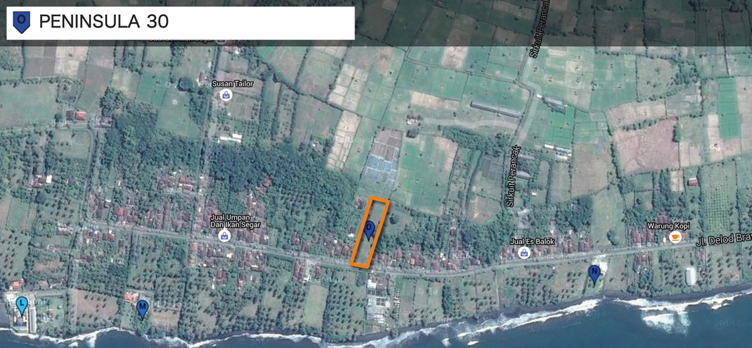Open the Warung Kopi coffee cup icon
Image resolution: width=752 pixels, height=348 pixels.
(x=676, y=237)
